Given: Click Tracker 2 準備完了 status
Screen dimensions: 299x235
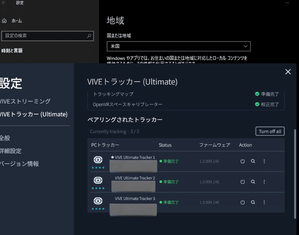Looking at the screenshot, I should tap(169, 182).
